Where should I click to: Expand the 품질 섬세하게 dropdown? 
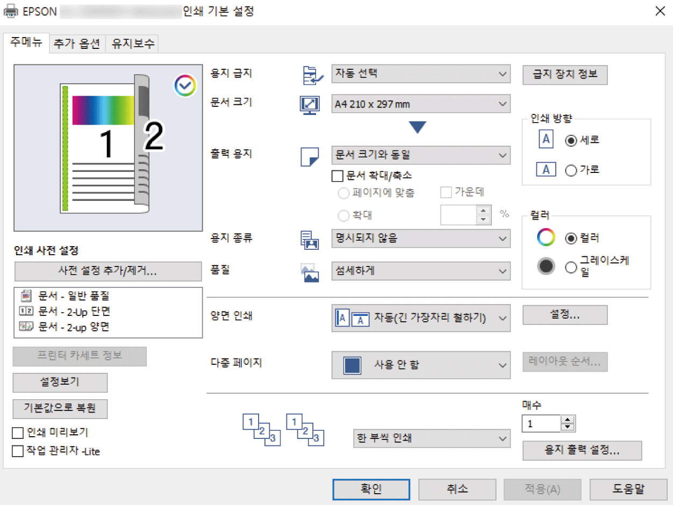(420, 271)
